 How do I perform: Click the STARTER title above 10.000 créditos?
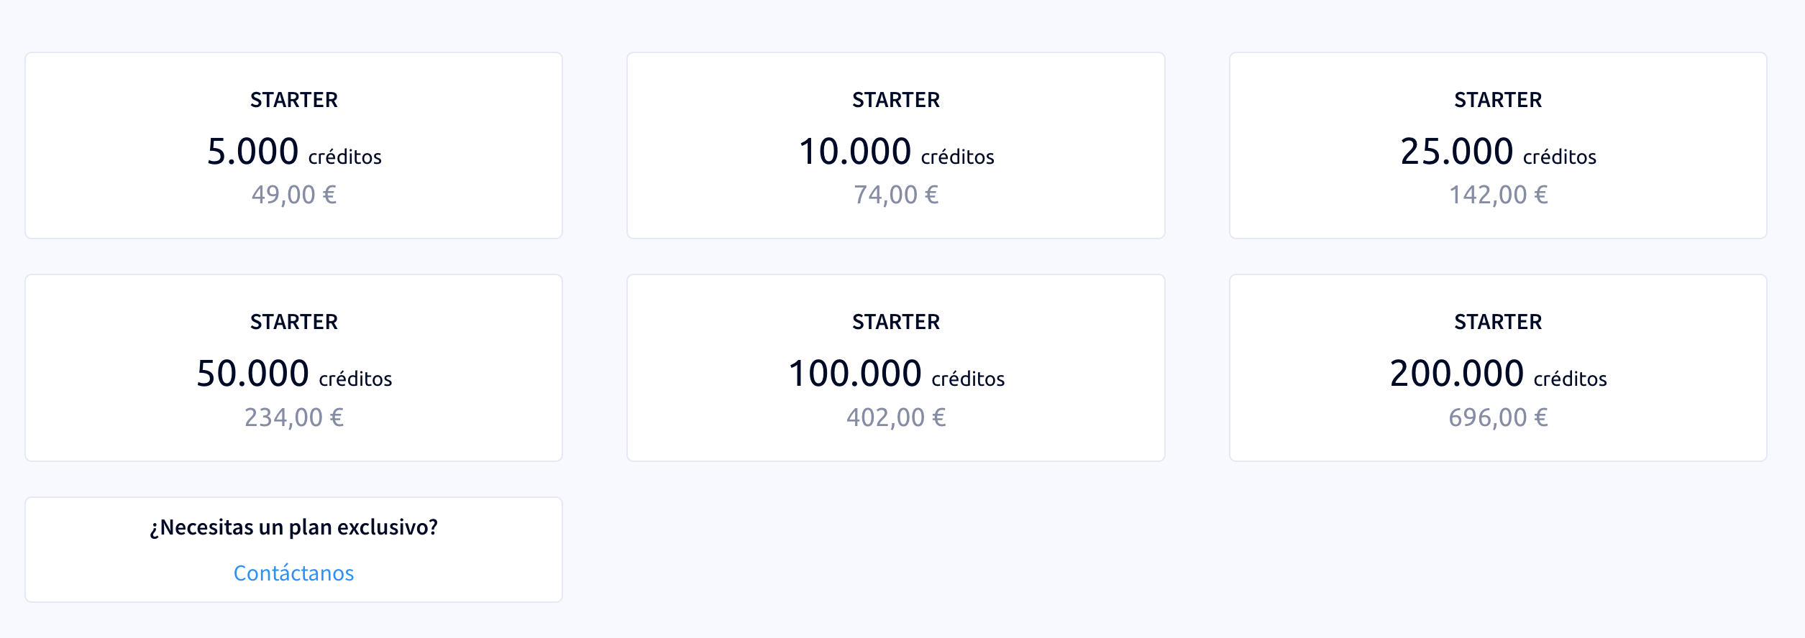895,100
